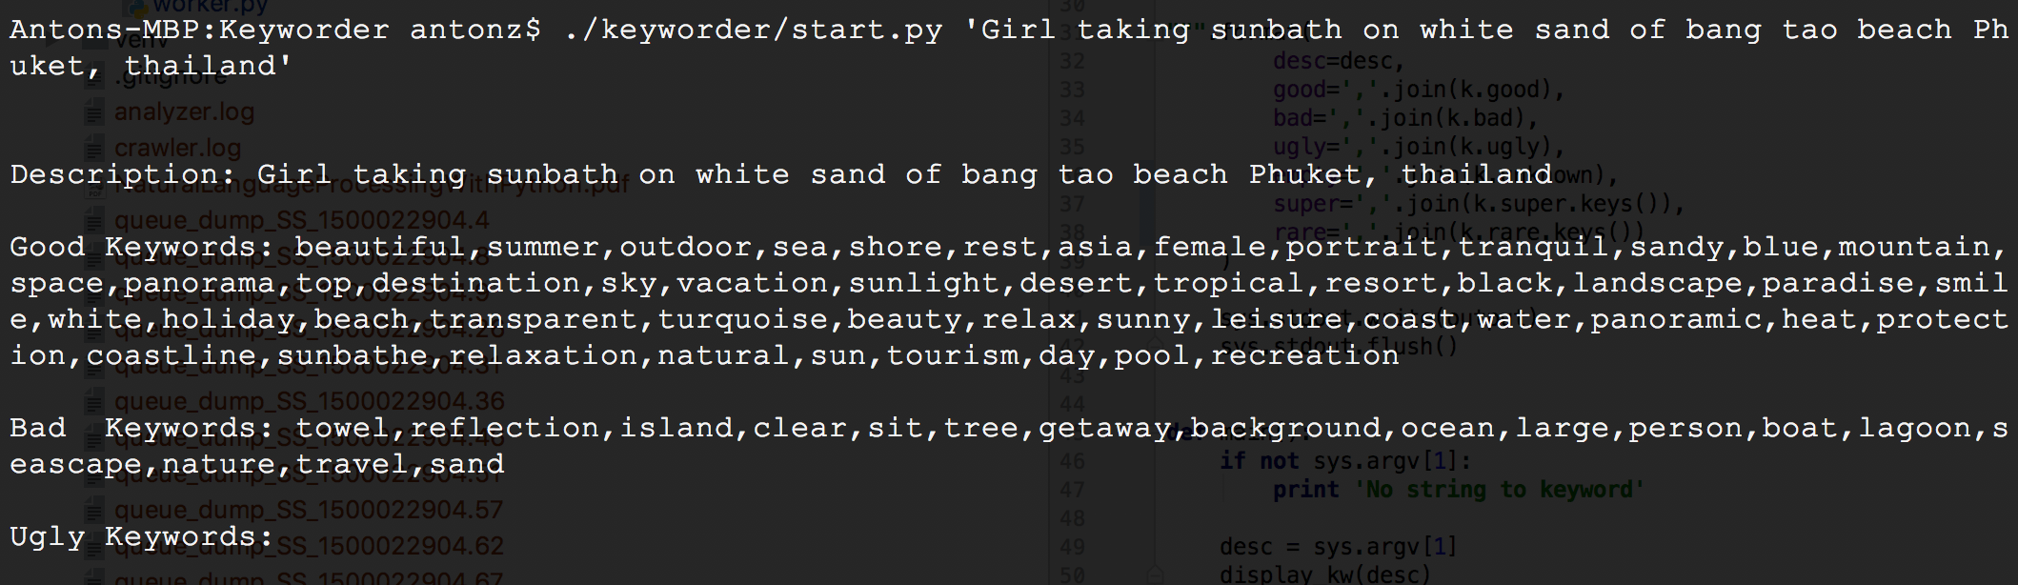Click the 'Ugly Keywords:' label
Screen dimensions: 2018x585
tap(142, 537)
